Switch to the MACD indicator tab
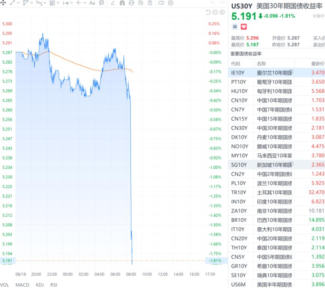Image resolution: width=325 pixels, height=288 pixels. pyautogui.click(x=22, y=285)
